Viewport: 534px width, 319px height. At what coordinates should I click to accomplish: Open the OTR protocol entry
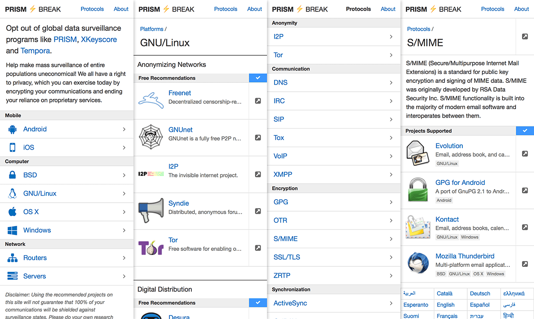tap(334, 221)
